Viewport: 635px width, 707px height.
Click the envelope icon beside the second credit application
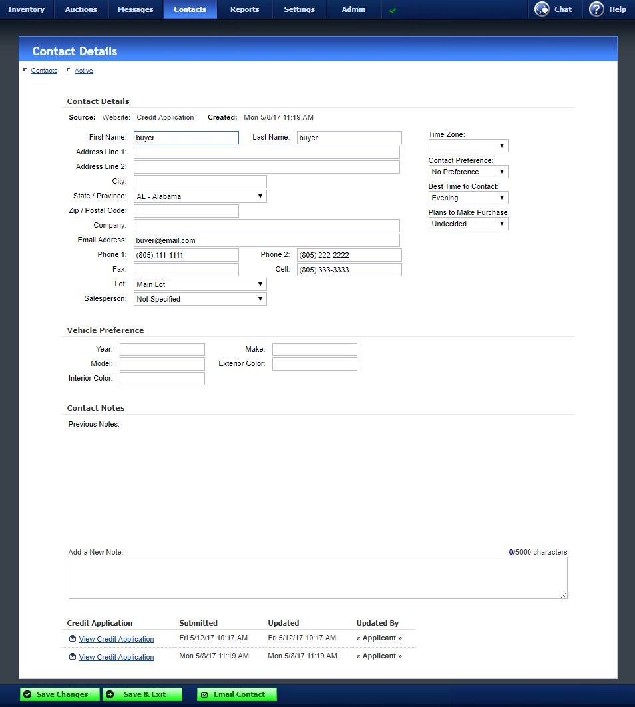click(72, 656)
